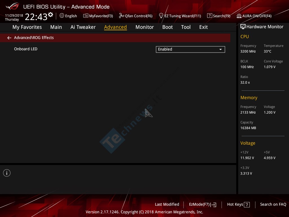Switch to the Boot tab

click(x=167, y=27)
